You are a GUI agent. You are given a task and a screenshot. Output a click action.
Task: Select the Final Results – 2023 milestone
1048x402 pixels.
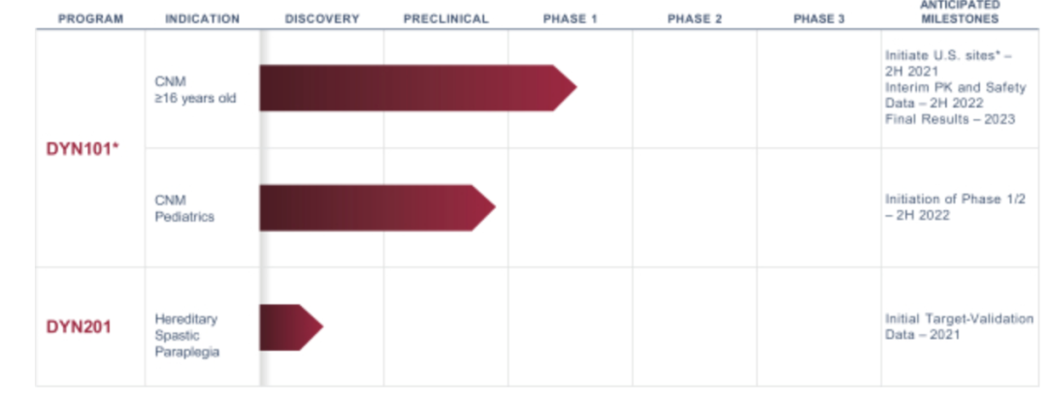(x=950, y=119)
